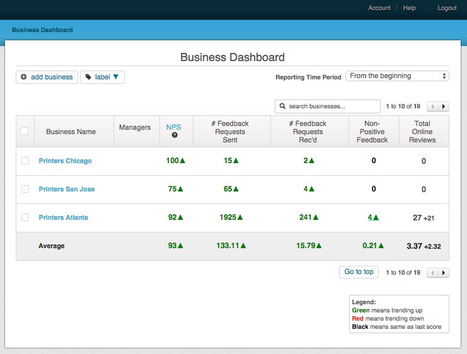467x354 pixels.
Task: Check the Printers Chicago row checkbox
Action: click(x=25, y=161)
